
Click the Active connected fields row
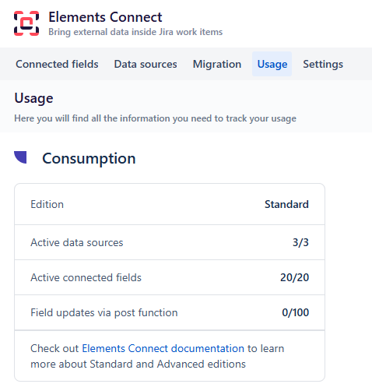pos(170,277)
